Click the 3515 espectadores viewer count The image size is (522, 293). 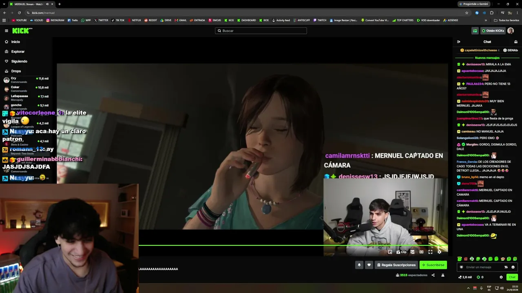(x=411, y=275)
